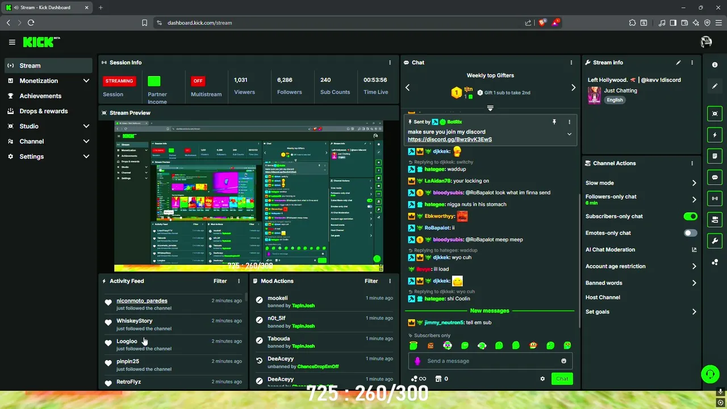Image resolution: width=727 pixels, height=409 pixels.
Task: Click the Just Chatting category thumbnail
Action: (594, 95)
